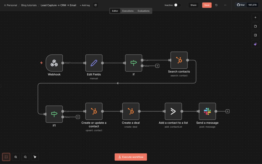Open the Search contacts HubSpot node
Image resolution: width=262 pixels, height=164 pixels.
(179, 60)
